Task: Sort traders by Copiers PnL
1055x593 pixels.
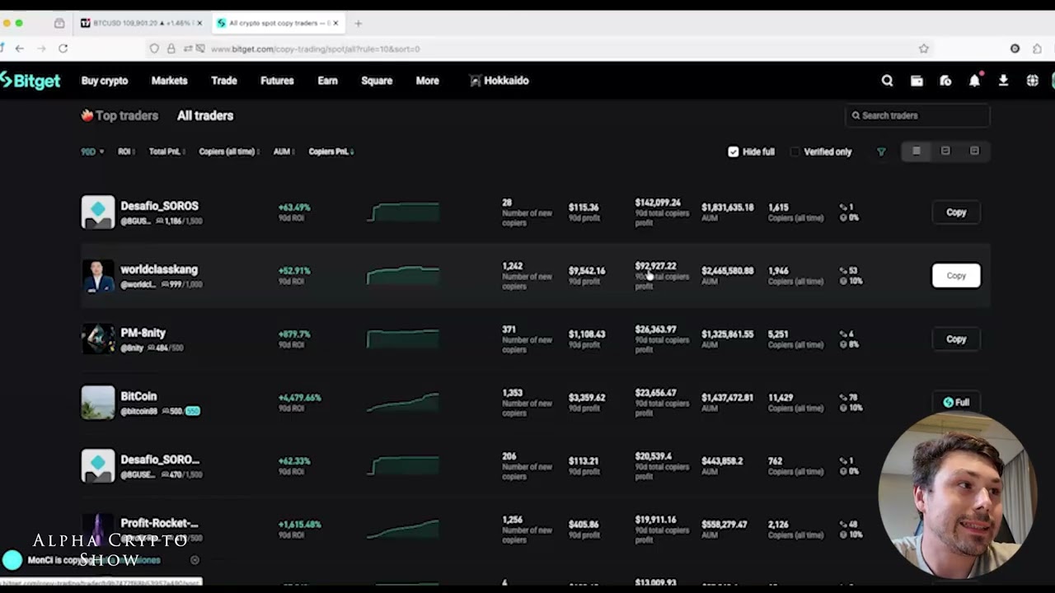Action: (x=331, y=152)
